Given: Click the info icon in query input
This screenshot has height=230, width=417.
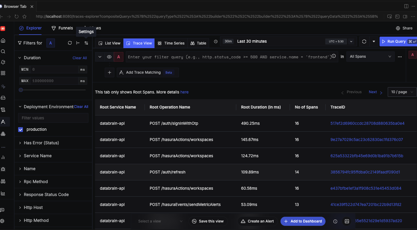Looking at the screenshot, I should click(x=334, y=56).
